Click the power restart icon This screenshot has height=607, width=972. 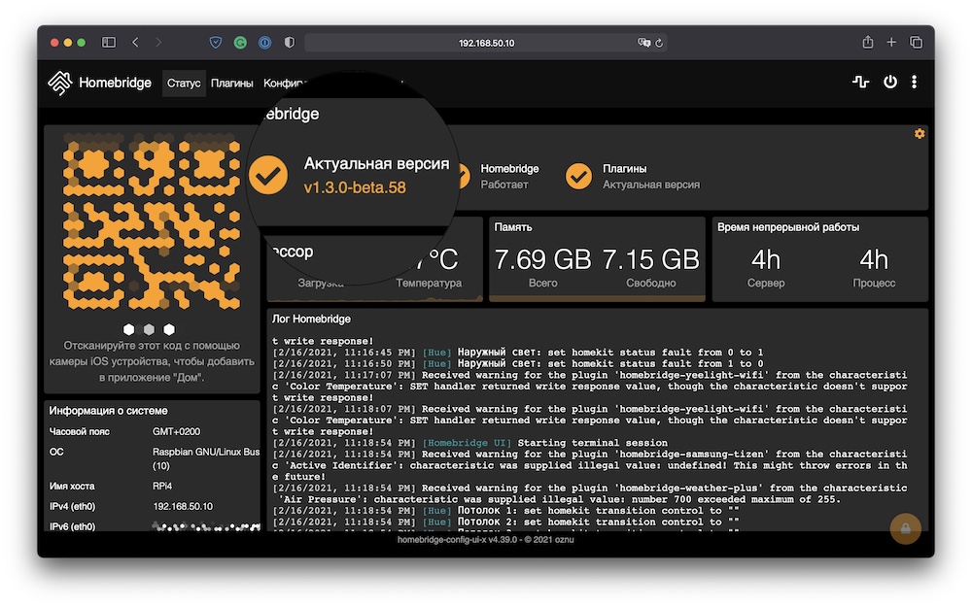pos(889,82)
